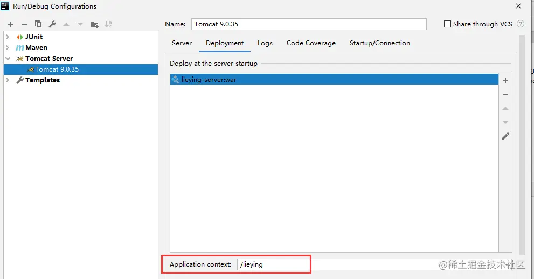Expand the Templates tree node
This screenshot has width=534, height=279.
8,80
